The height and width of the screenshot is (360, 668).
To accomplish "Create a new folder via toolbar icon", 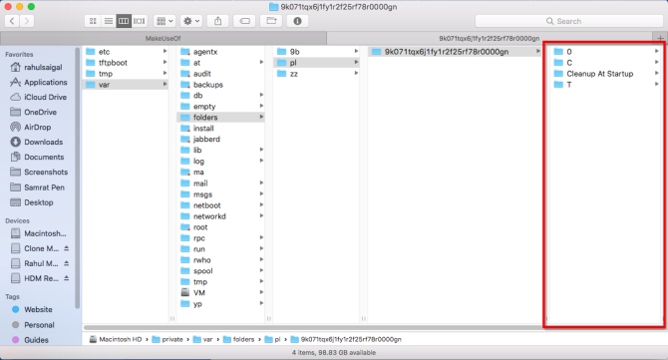I will [271, 21].
